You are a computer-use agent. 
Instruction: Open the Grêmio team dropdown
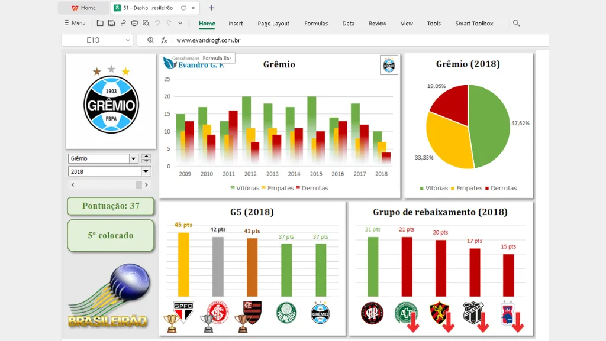click(x=134, y=158)
